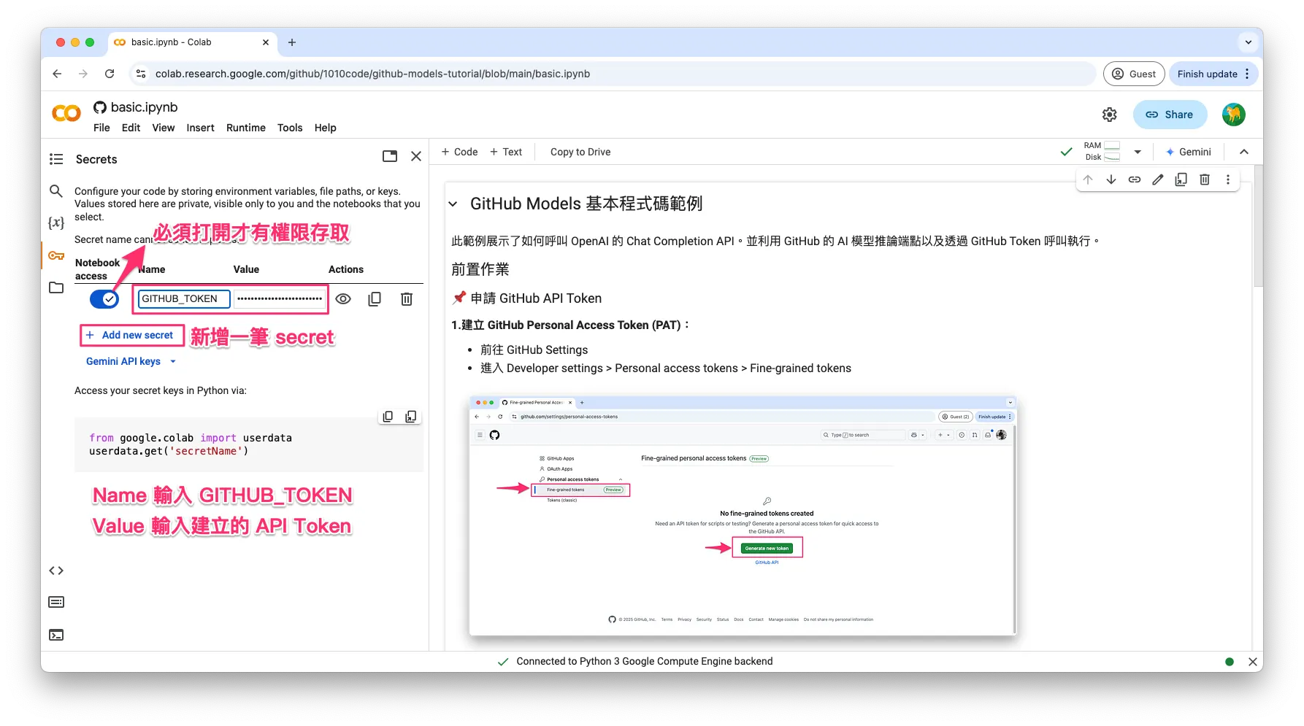Image resolution: width=1304 pixels, height=726 pixels.
Task: Insert snippet into a code cell
Action: (x=411, y=417)
